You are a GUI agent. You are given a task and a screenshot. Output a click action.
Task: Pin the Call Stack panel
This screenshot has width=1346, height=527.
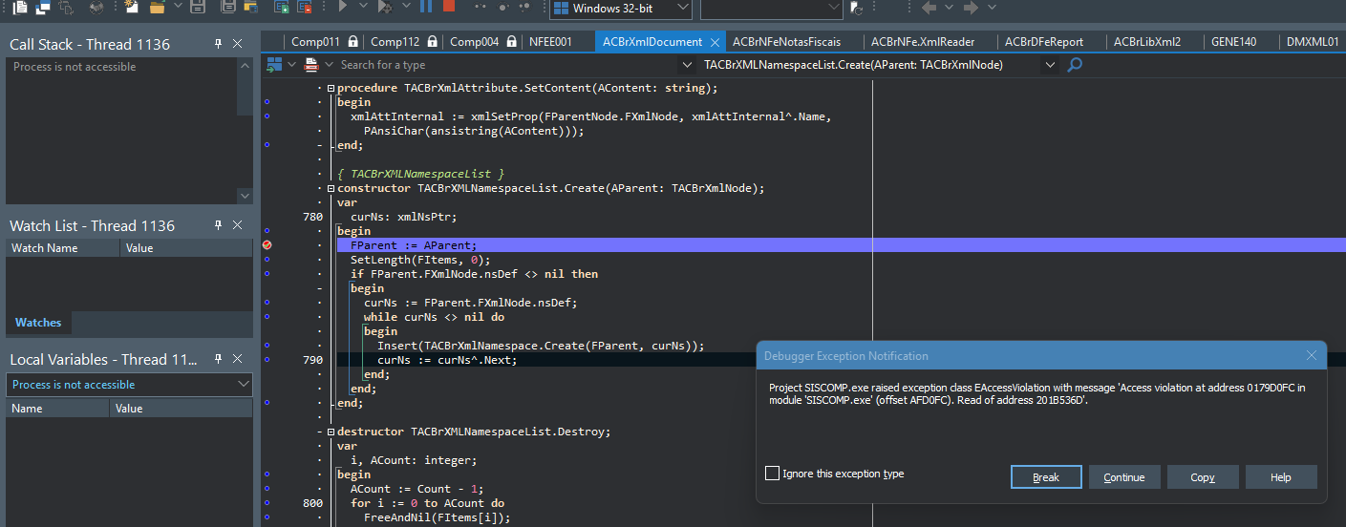tap(218, 44)
